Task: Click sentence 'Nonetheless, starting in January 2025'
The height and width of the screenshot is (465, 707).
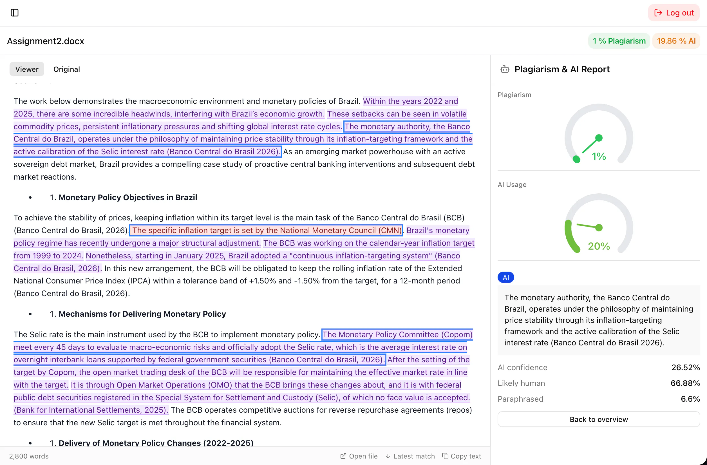Action: (273, 256)
